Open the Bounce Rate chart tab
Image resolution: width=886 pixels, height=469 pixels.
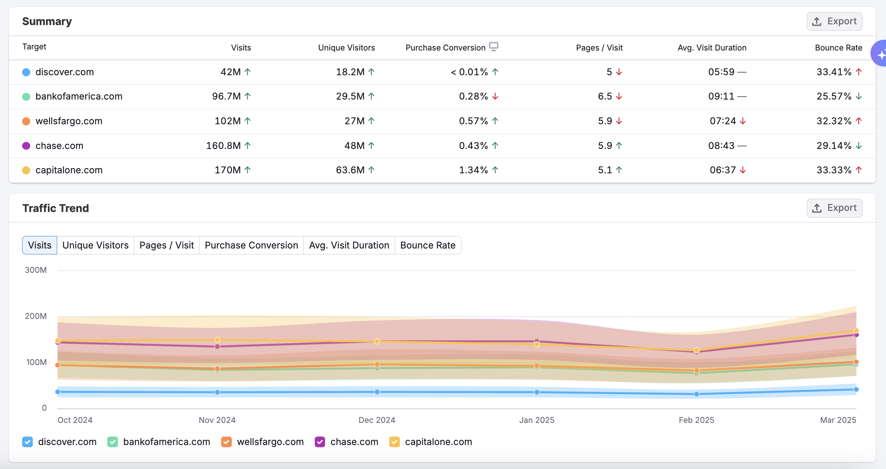(428, 245)
